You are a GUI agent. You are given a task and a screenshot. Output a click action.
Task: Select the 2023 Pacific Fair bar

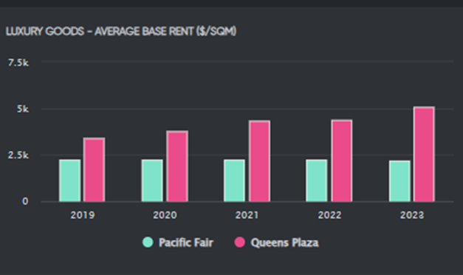coord(399,181)
